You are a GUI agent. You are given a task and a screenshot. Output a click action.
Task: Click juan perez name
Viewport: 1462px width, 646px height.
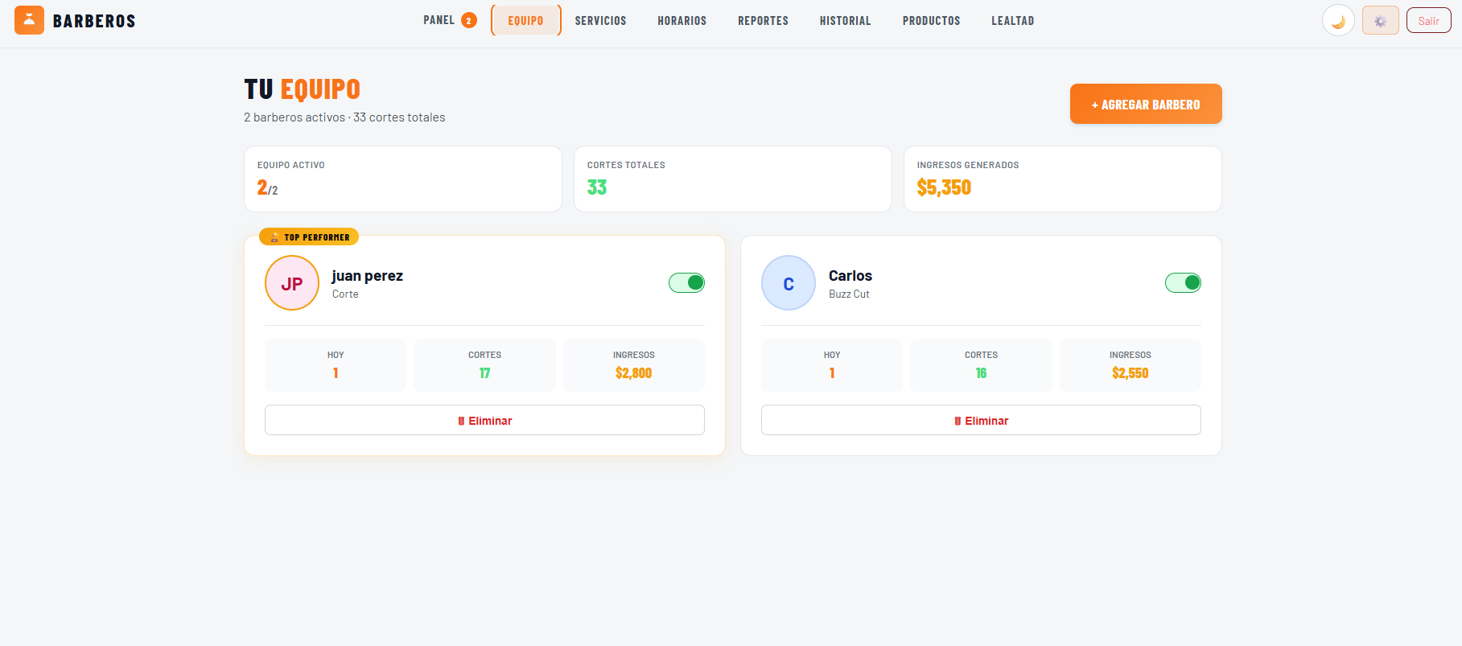(x=368, y=276)
